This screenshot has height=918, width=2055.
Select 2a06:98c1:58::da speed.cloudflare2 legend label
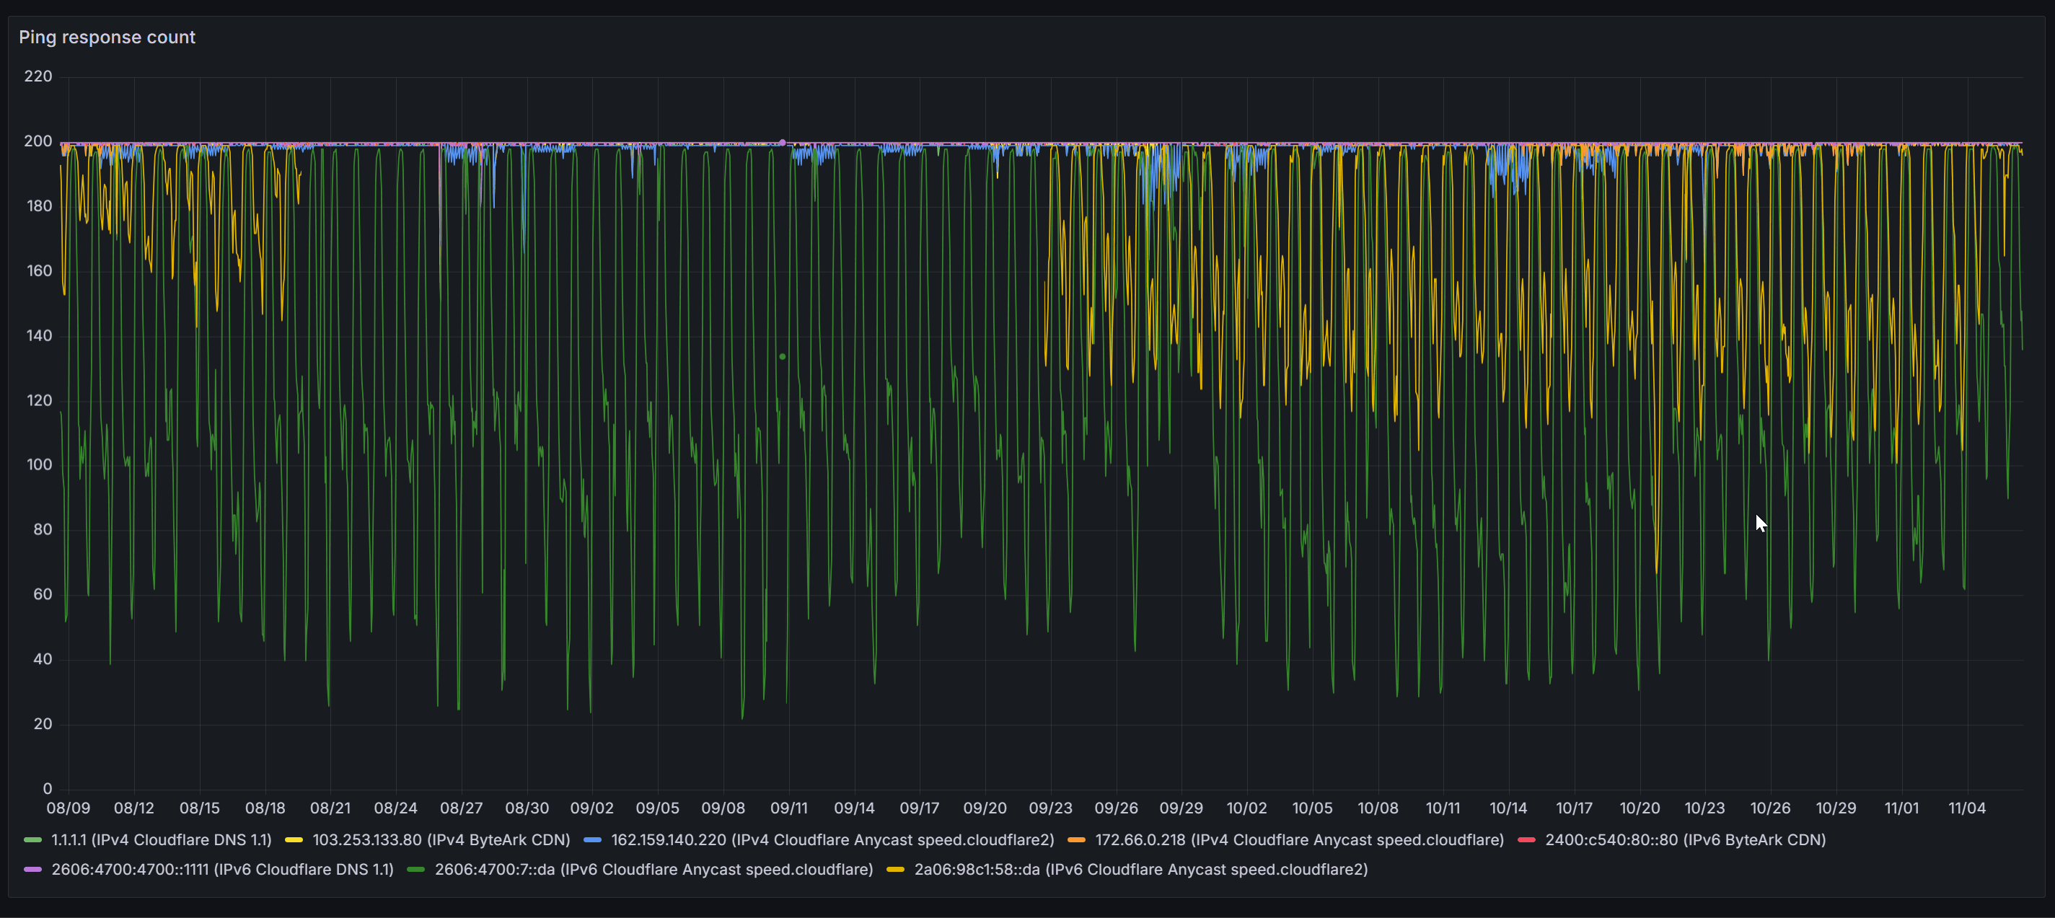(1141, 870)
